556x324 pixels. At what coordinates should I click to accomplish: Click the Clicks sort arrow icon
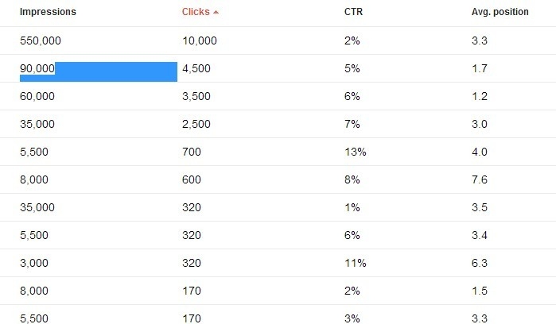[x=216, y=12]
